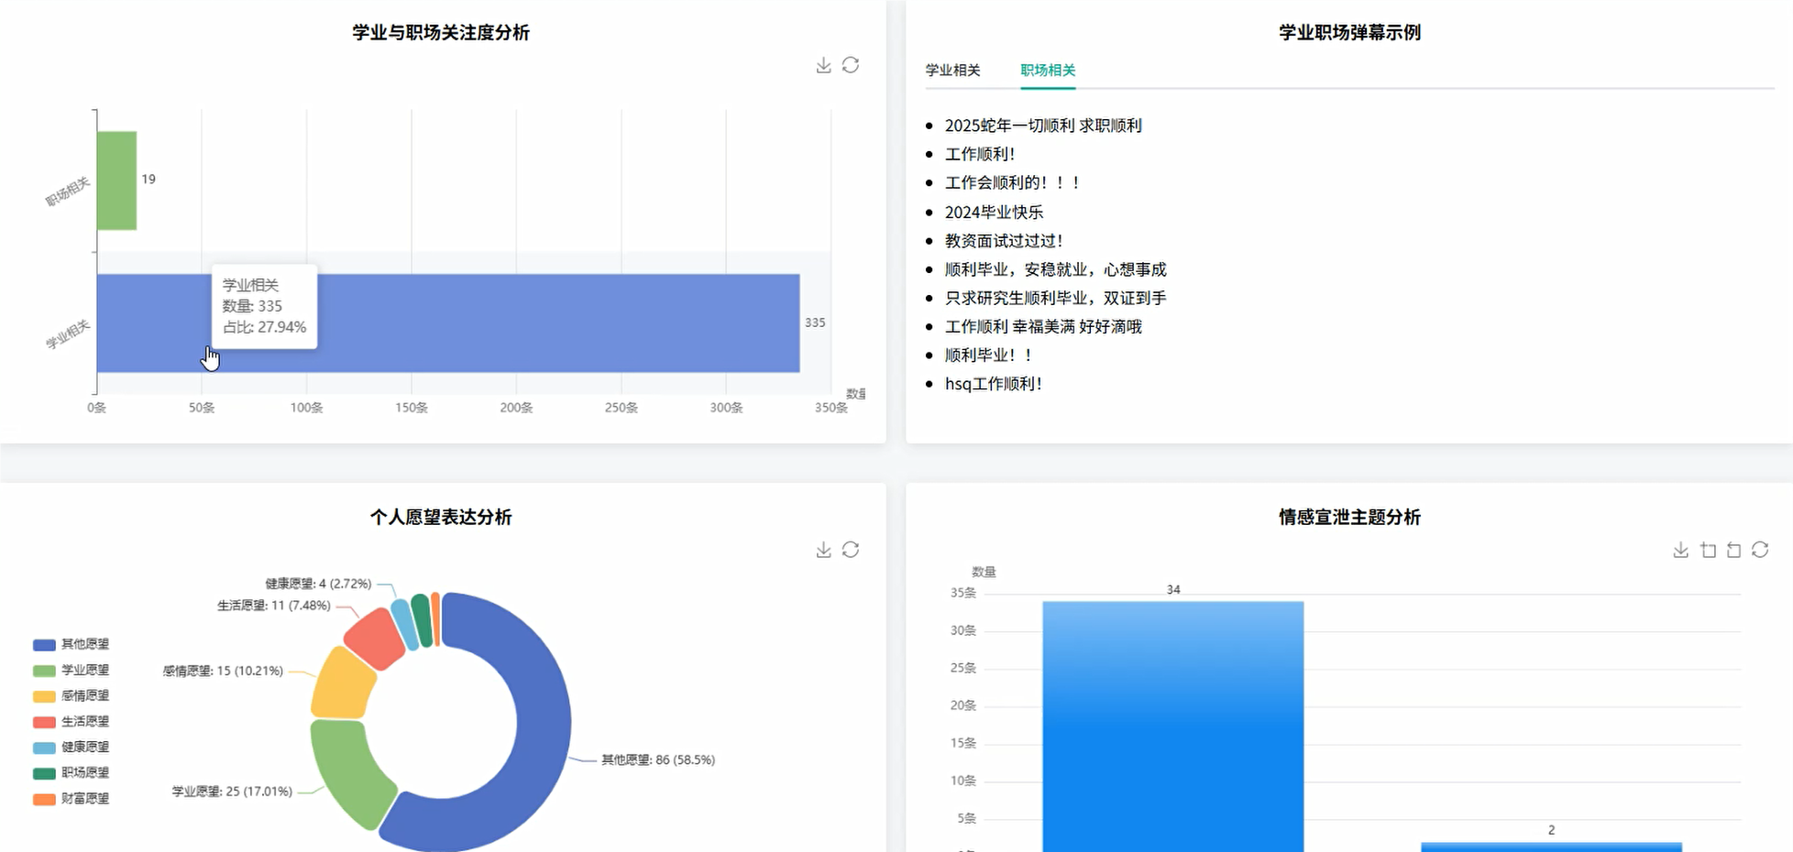Download the 情感宣泄主题分析 chart image
Image resolution: width=1793 pixels, height=852 pixels.
pyautogui.click(x=1680, y=549)
